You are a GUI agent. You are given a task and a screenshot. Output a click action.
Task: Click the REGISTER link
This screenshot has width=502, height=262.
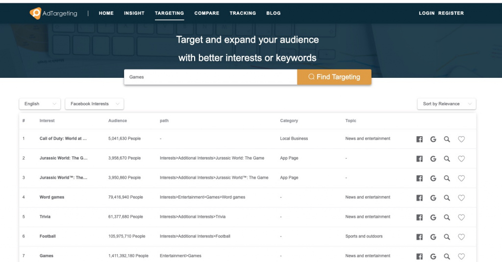pos(451,13)
